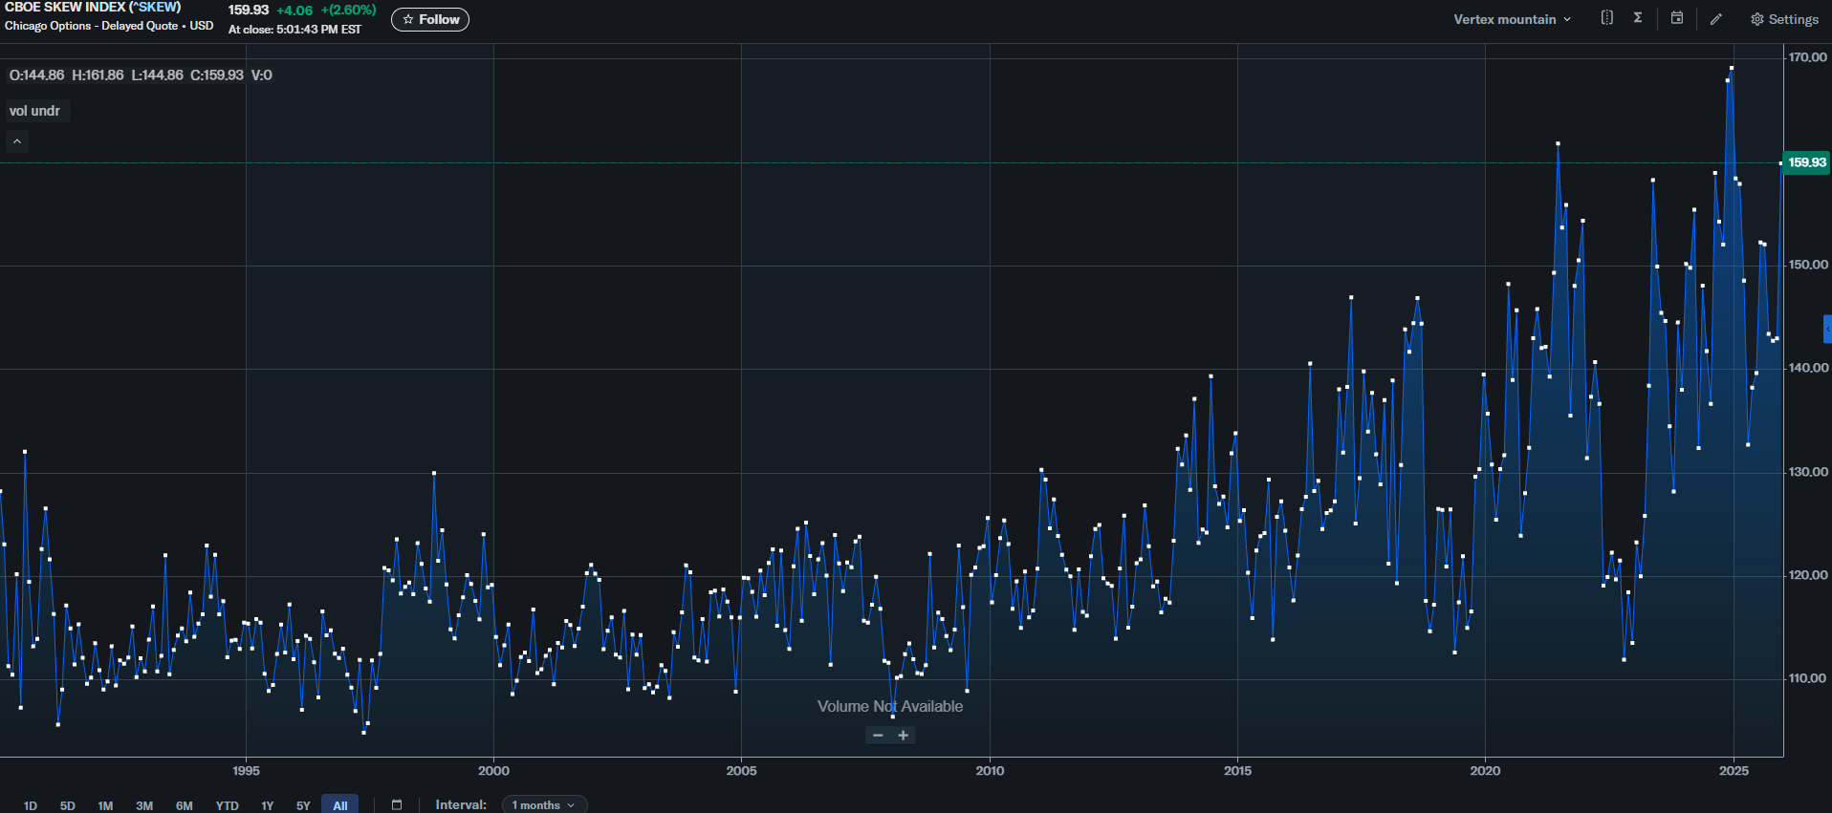The image size is (1832, 813).
Task: Select the 5Y range tab
Action: [x=303, y=805]
